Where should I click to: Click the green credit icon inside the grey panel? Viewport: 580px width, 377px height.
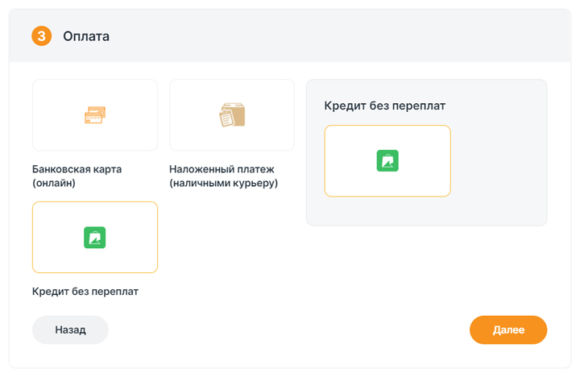coord(387,161)
